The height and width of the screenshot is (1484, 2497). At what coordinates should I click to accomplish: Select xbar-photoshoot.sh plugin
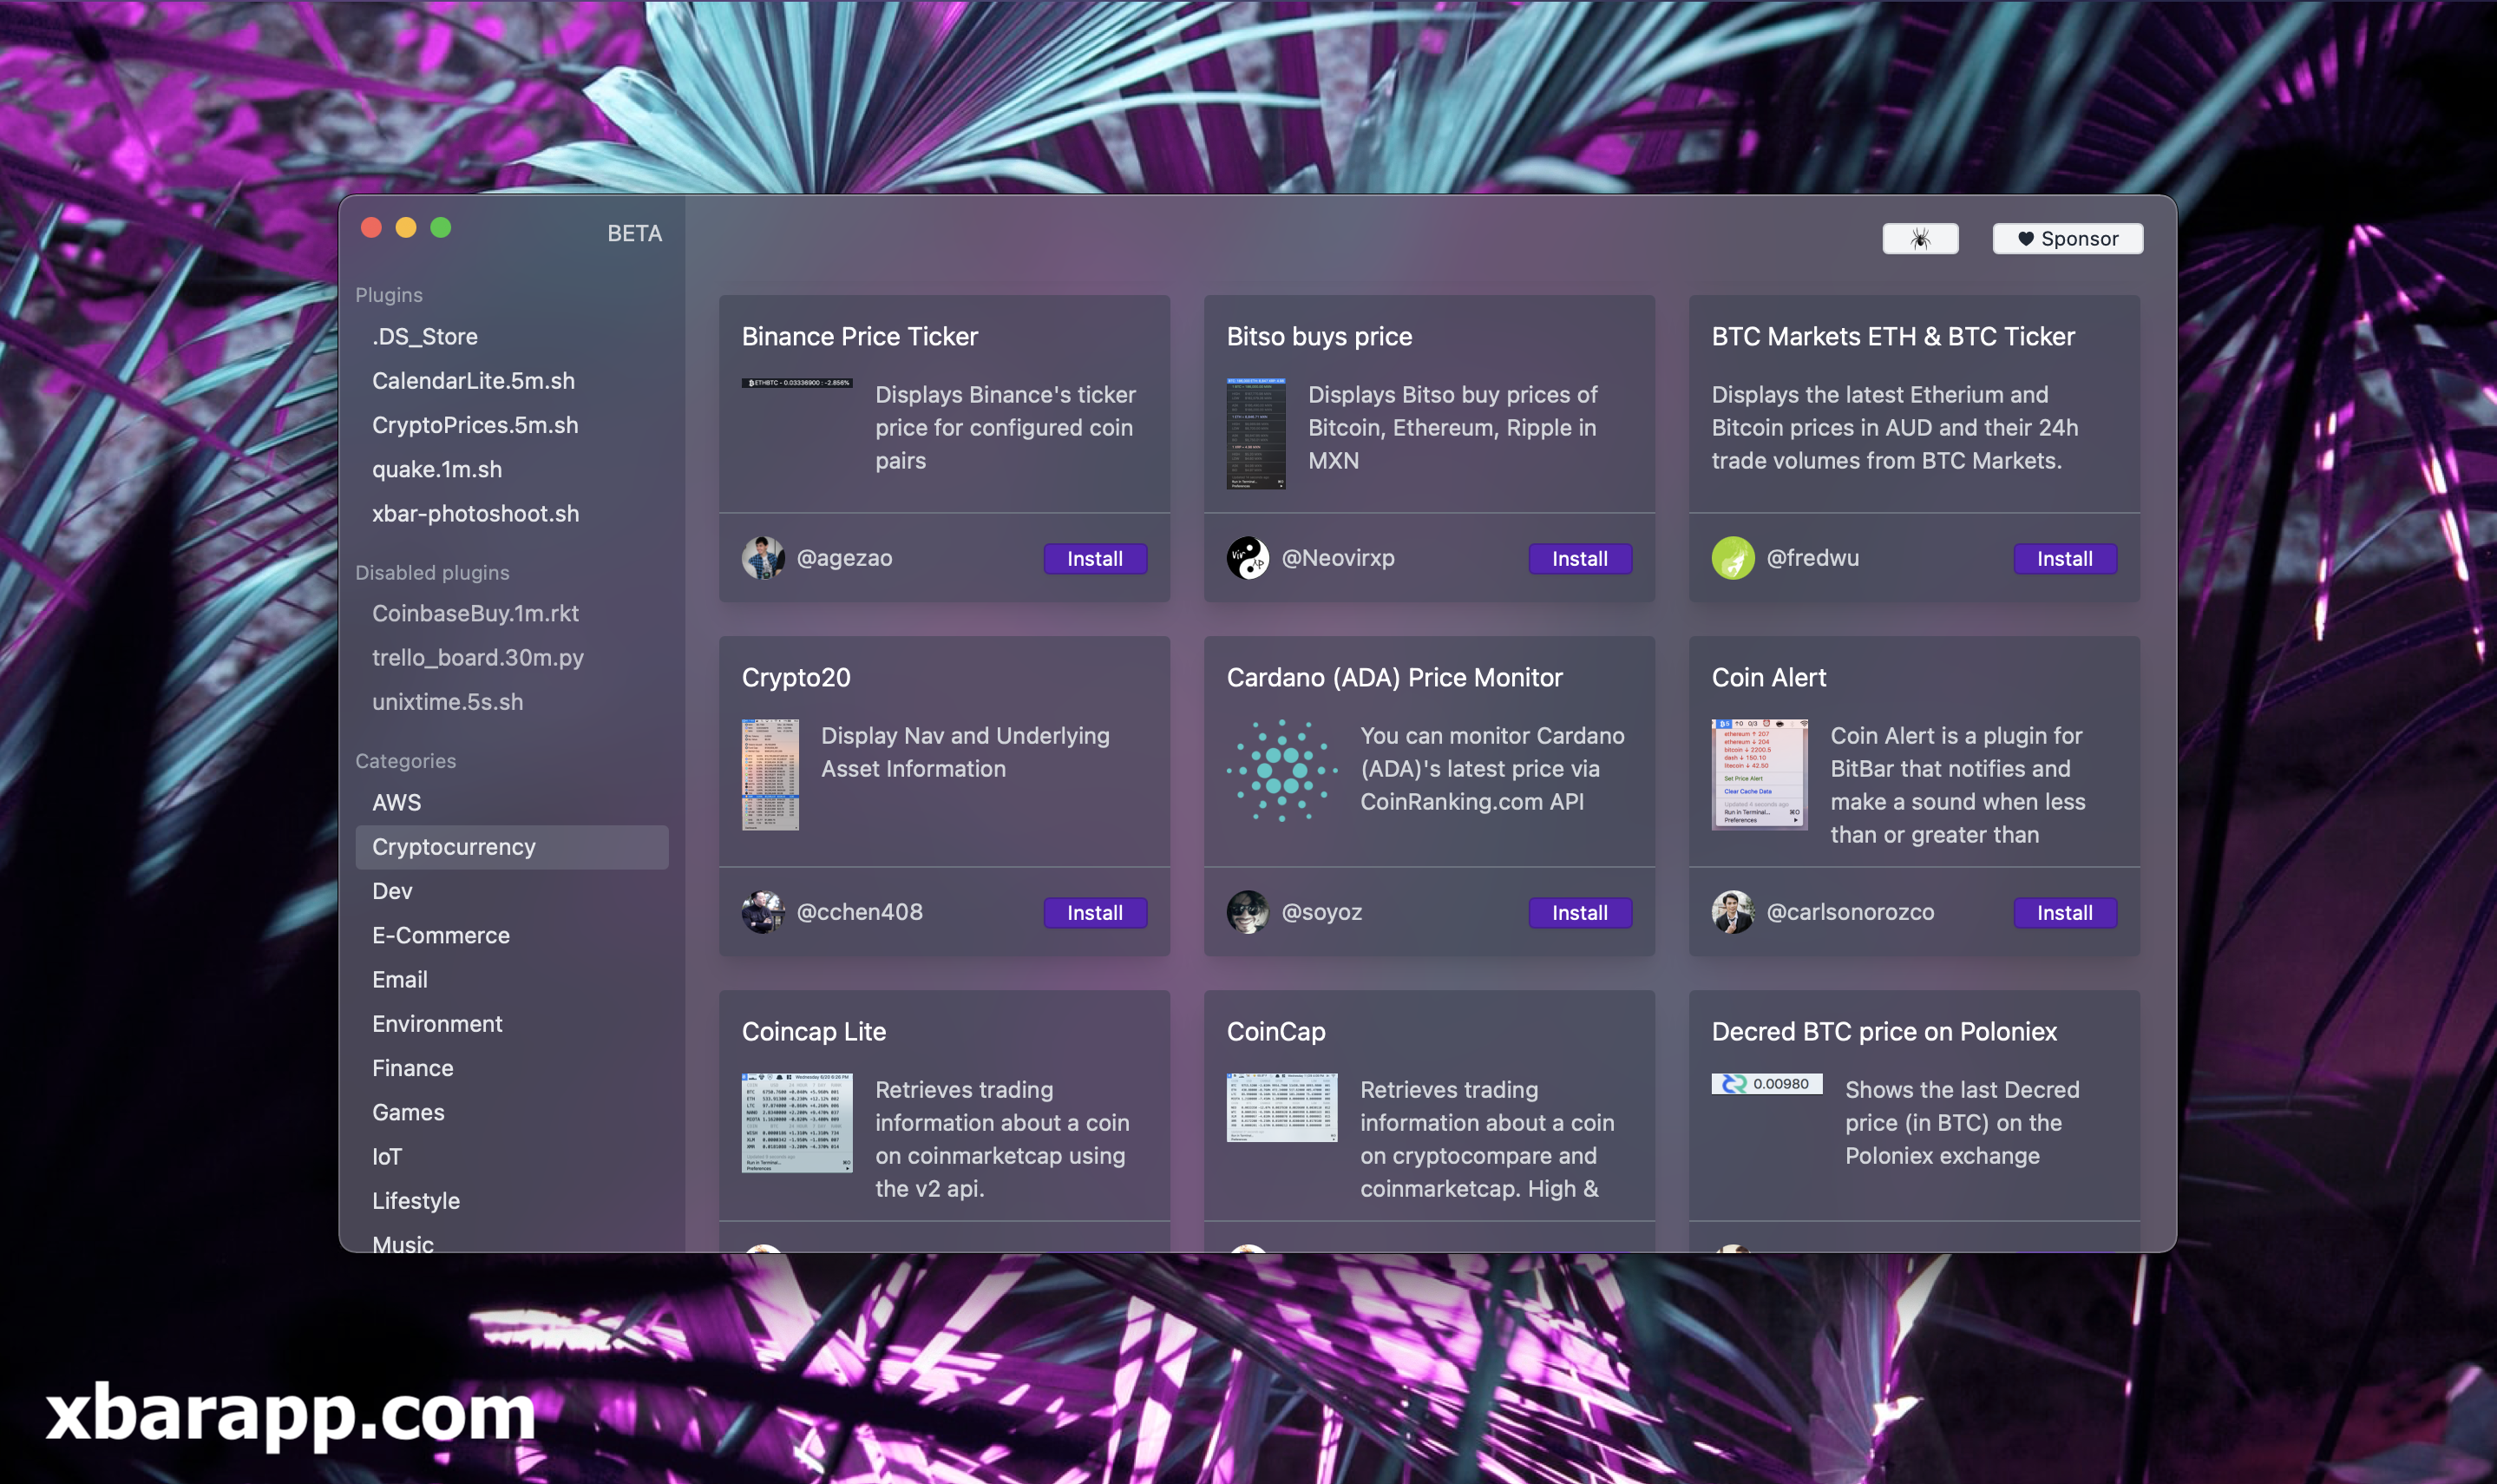coord(512,514)
